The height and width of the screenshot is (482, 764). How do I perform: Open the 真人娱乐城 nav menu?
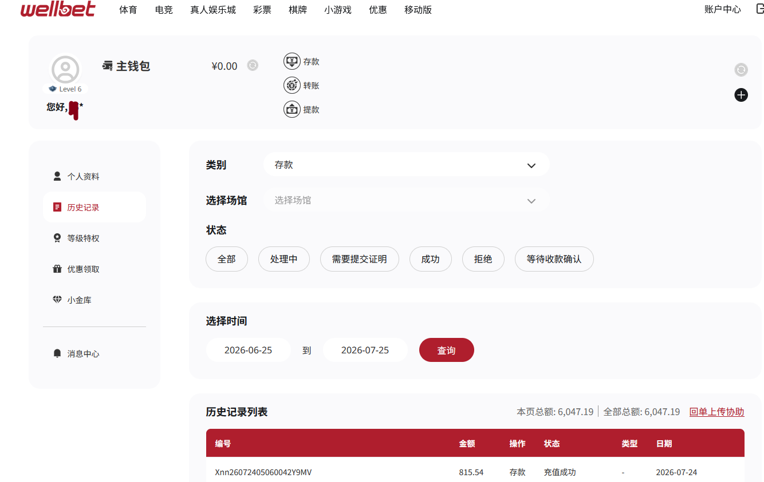213,10
